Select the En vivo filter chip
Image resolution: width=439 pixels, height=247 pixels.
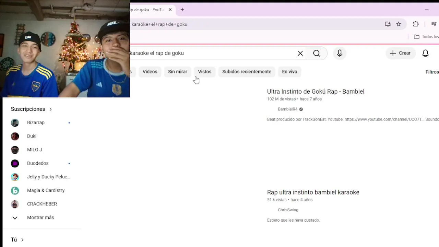pyautogui.click(x=289, y=72)
